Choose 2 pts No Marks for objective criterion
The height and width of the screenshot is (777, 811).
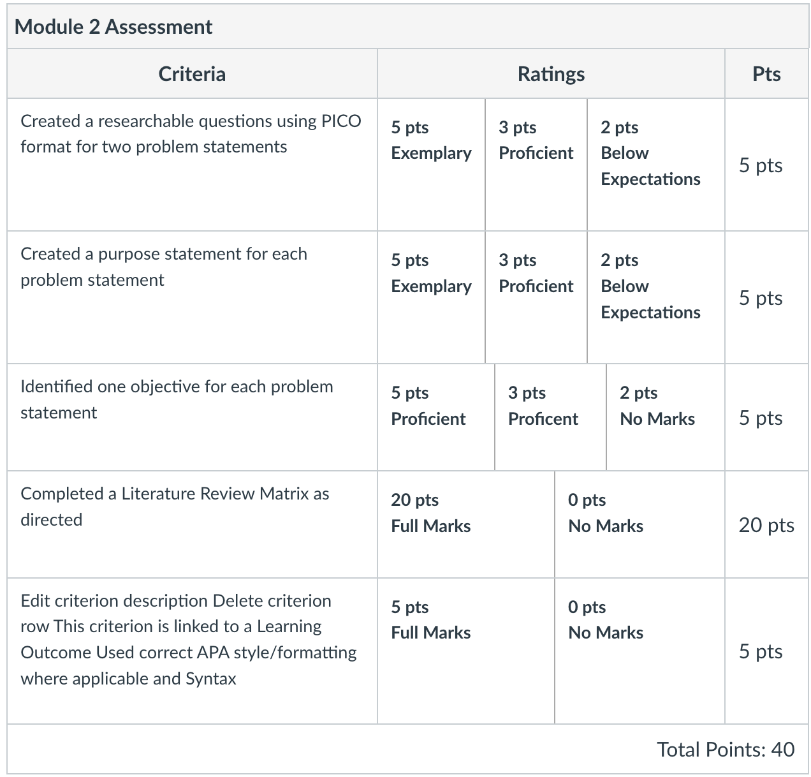pos(666,418)
